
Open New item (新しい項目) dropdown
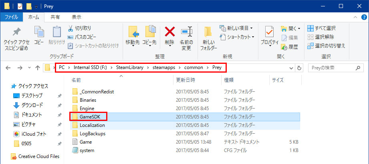point(236,28)
